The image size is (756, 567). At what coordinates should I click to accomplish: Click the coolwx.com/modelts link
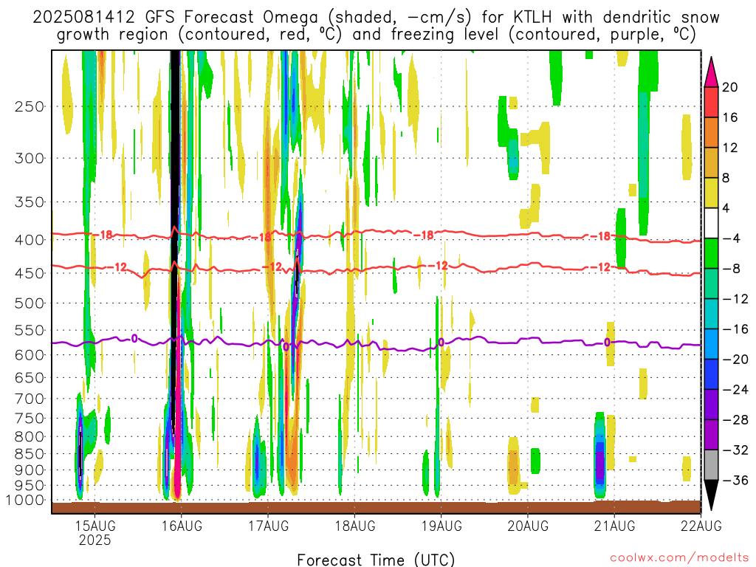click(679, 558)
